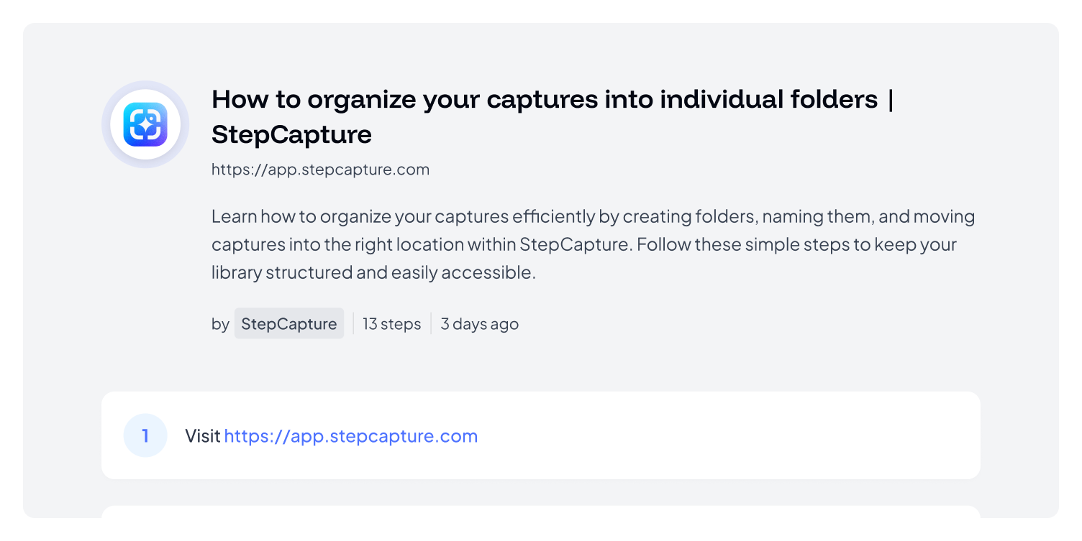
Task: Select the StepCapture author badge
Action: pos(289,323)
